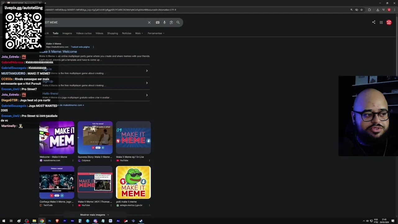Open more options for makeitmeme.com result

click(93, 47)
